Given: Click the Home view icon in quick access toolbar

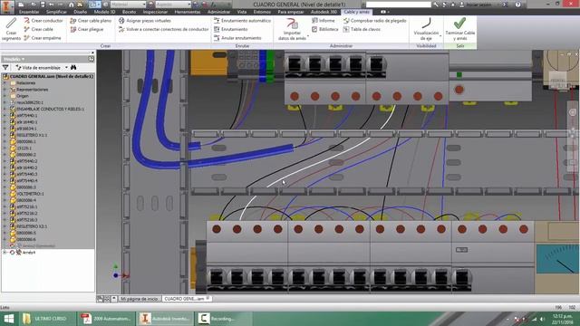Looking at the screenshot, I should coord(72,5).
